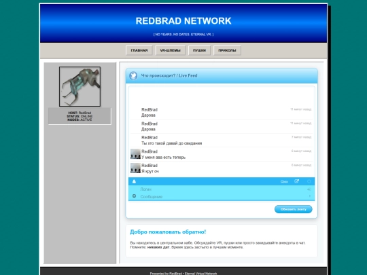Open chat in popup via external-link icon
Viewport: 367px width, 275px height.
coord(296,181)
